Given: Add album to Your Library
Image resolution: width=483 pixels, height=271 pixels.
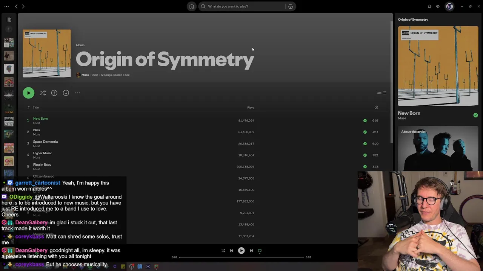Looking at the screenshot, I should click(x=54, y=93).
